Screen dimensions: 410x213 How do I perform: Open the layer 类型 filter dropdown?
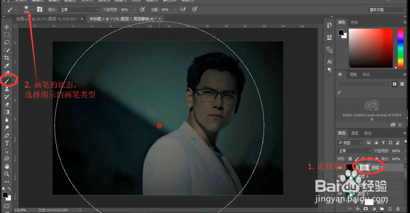tap(349, 143)
